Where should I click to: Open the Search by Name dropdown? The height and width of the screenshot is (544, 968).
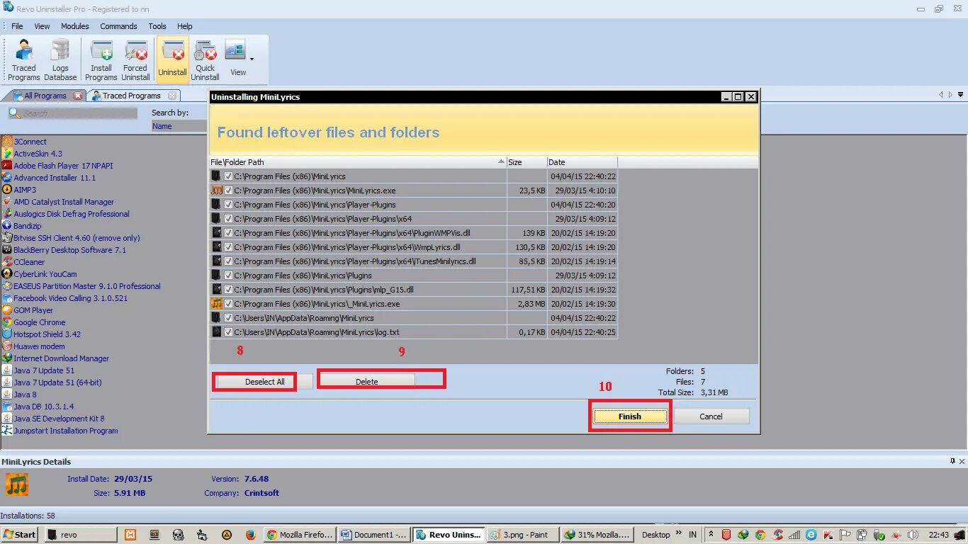click(179, 126)
